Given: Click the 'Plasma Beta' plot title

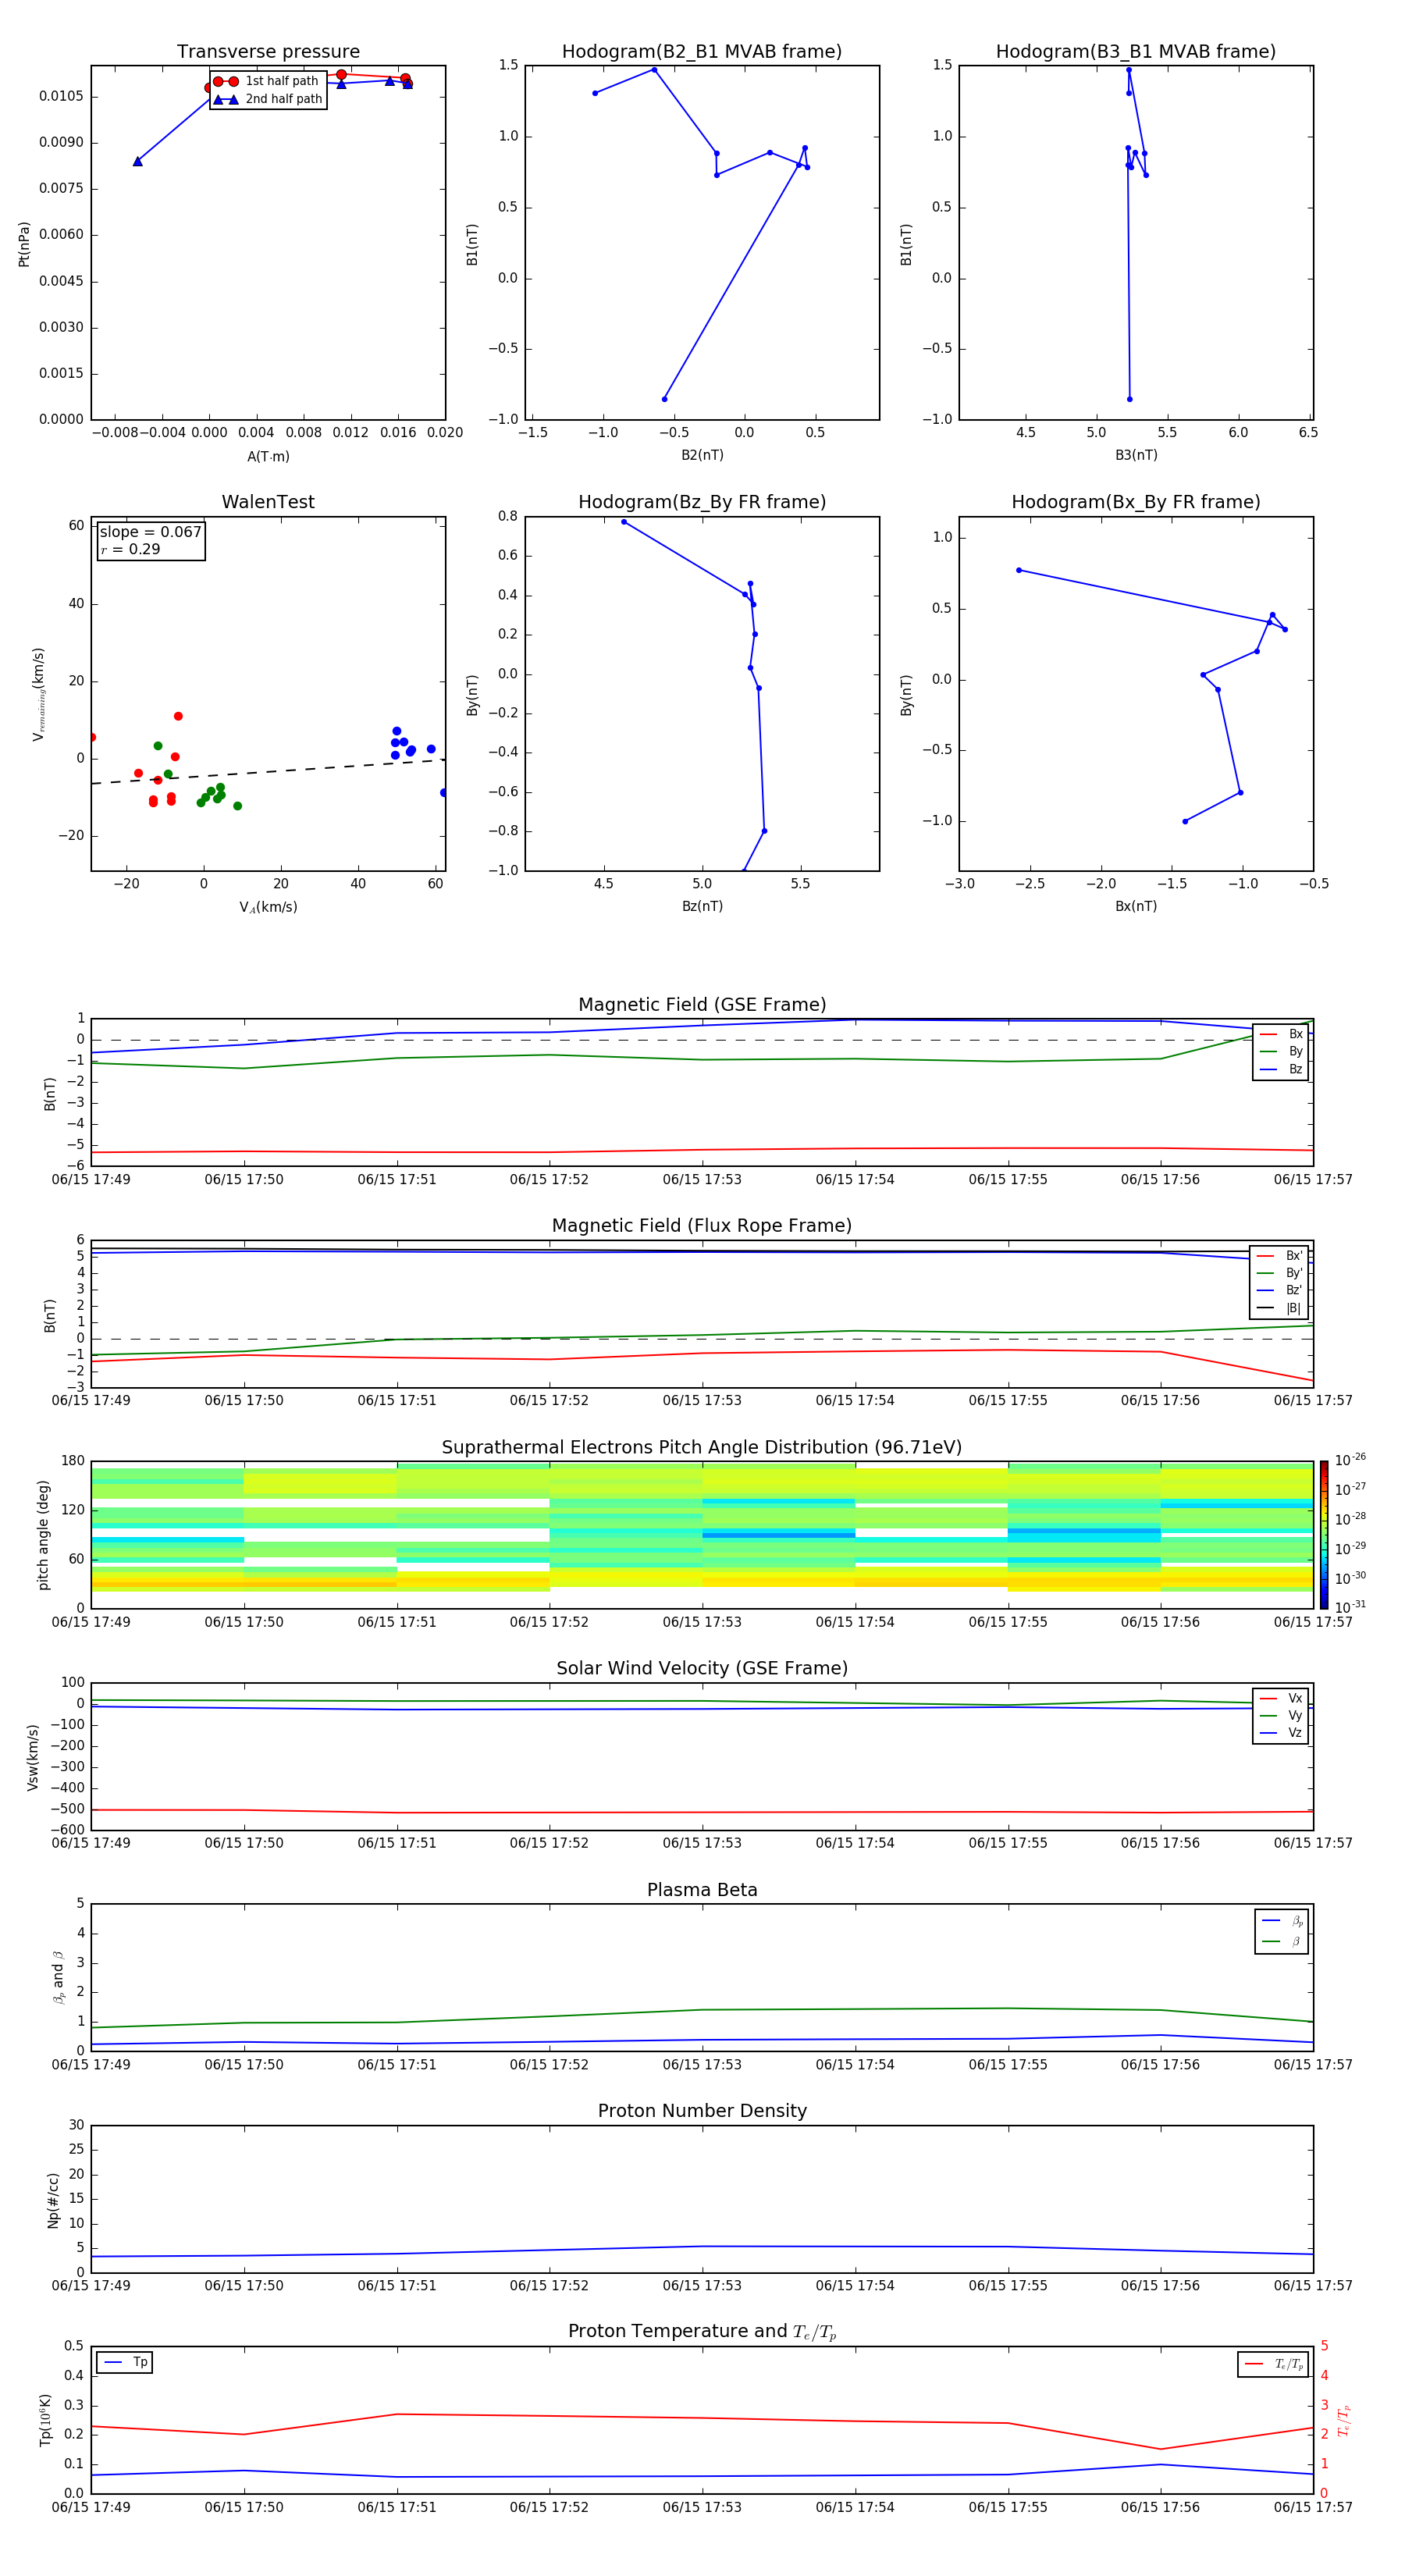Looking at the screenshot, I should pos(702,1891).
